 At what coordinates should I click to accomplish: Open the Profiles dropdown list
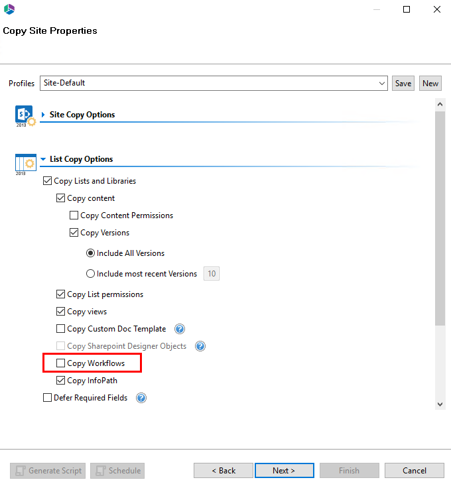click(382, 84)
